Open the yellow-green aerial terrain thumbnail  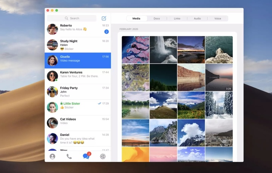[136, 77]
